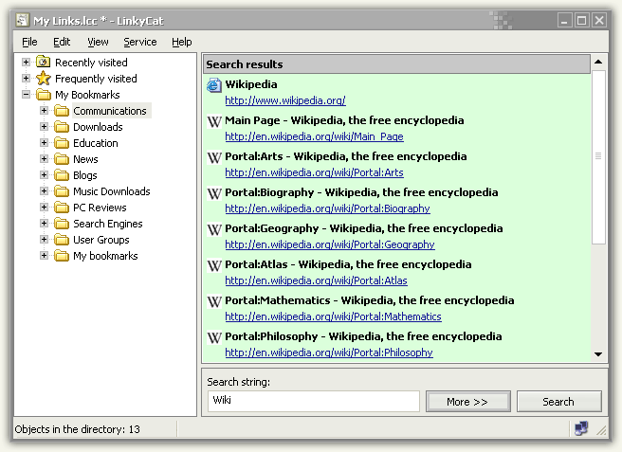Click the W icon beside Portal:Philosophy result
This screenshot has width=622, height=452.
pos(214,337)
